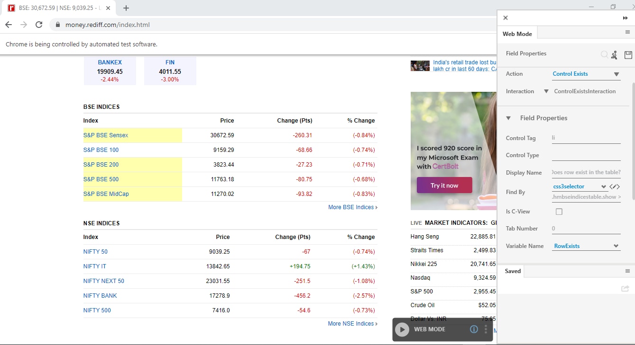
Task: Open S&P BSE MidCap link
Action: [106, 194]
